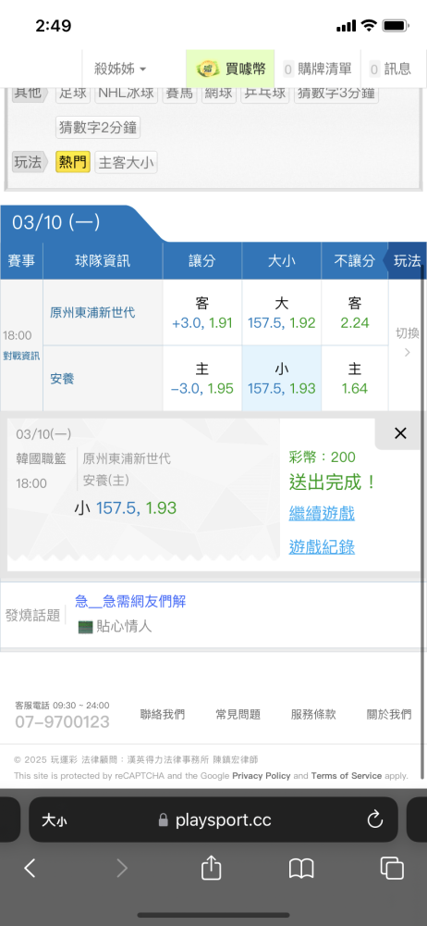Select the 熱門 play filter
The width and height of the screenshot is (427, 926).
(73, 162)
